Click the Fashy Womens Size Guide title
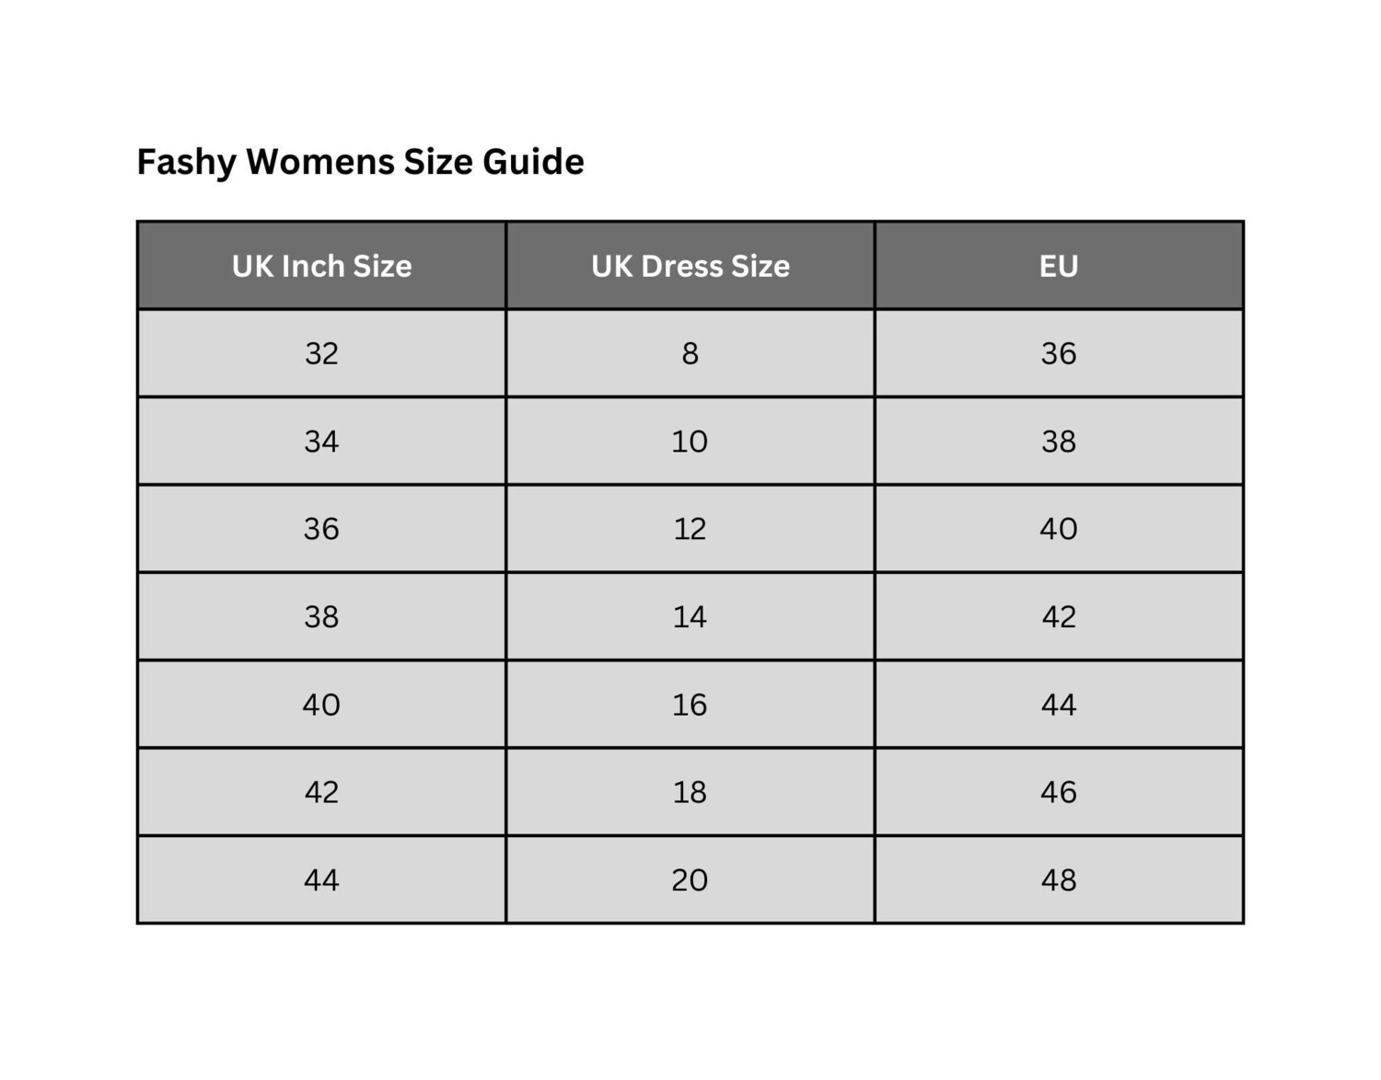This screenshot has height=1080, width=1381. (x=360, y=162)
